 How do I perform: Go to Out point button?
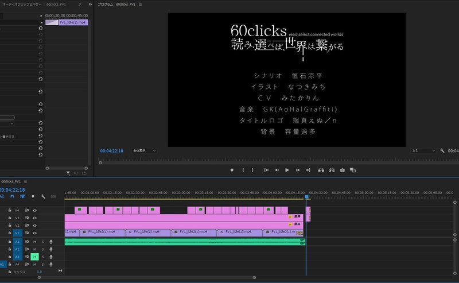pos(308,170)
